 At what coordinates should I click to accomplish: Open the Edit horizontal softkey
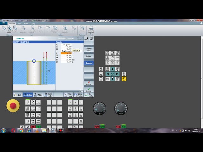pos(18,95)
